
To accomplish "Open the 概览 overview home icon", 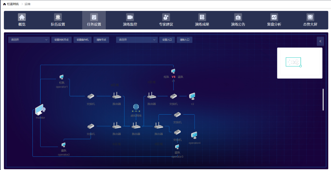I will (x=22, y=17).
